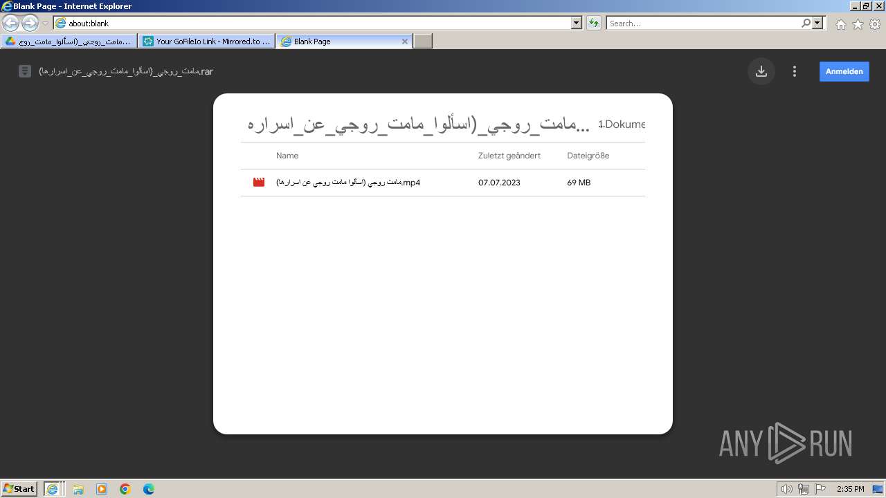Sort by Zuletzt geändert column header
The height and width of the screenshot is (498, 886).
(509, 156)
